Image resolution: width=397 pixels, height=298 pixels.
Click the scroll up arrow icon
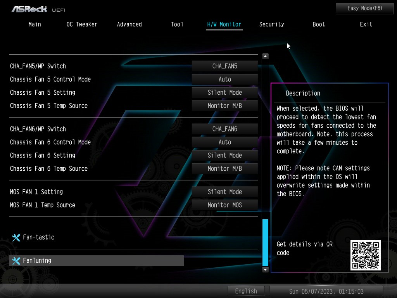click(265, 56)
